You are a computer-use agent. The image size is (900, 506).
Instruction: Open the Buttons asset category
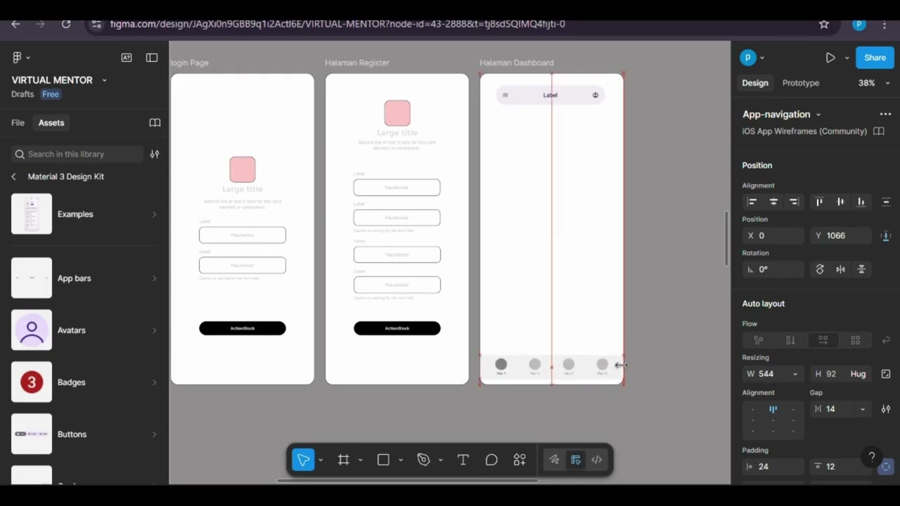click(x=84, y=434)
